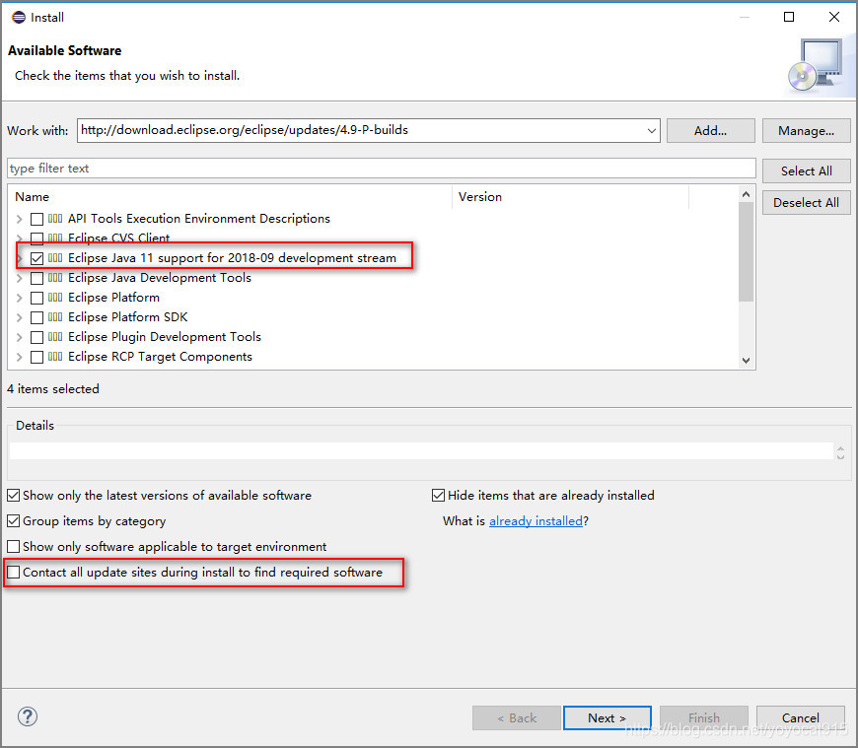Select Eclipse RCP Target Components text
This screenshot has height=748, width=858.
[160, 357]
